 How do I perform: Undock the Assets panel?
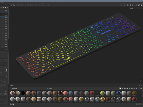point(139,86)
